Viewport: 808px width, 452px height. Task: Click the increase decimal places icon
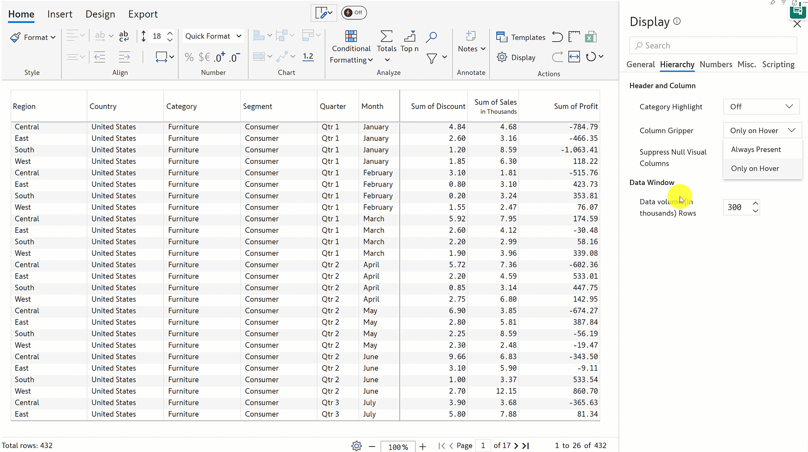coord(220,57)
